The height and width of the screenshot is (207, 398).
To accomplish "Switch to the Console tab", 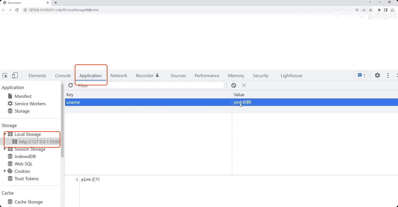I will tap(63, 76).
